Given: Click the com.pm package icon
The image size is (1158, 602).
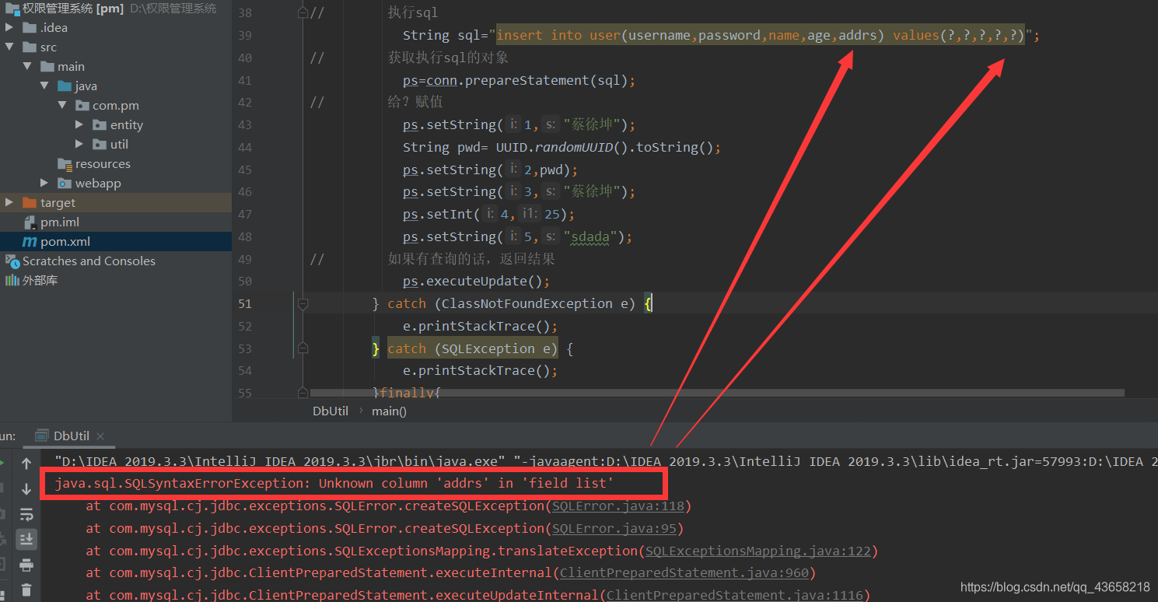Looking at the screenshot, I should (x=82, y=106).
